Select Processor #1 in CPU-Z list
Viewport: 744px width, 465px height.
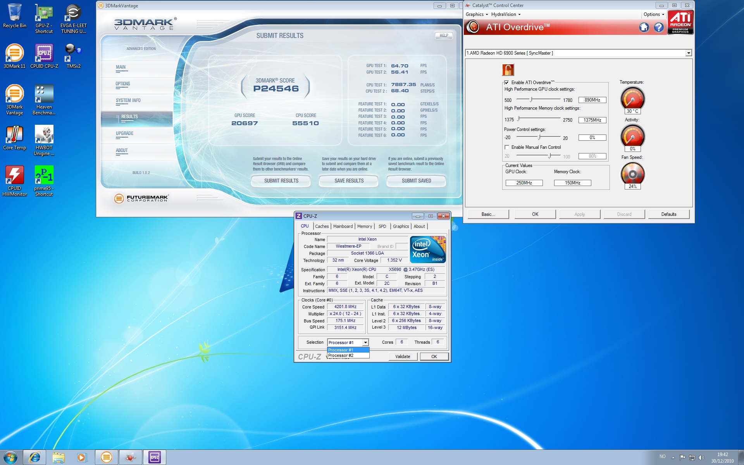tap(348, 350)
